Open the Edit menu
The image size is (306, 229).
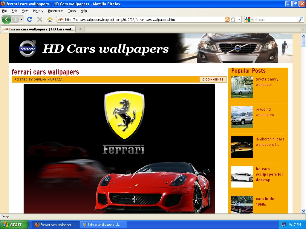[x=14, y=11]
